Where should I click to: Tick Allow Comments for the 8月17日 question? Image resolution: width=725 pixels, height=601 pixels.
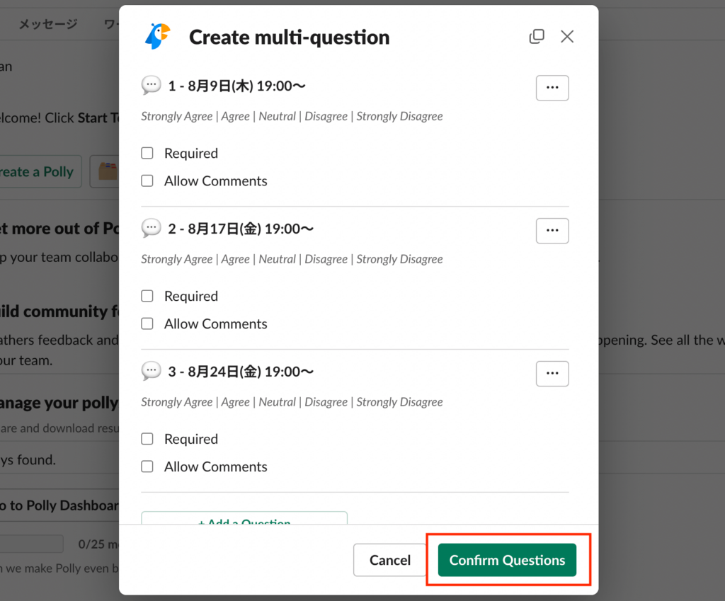pos(147,324)
